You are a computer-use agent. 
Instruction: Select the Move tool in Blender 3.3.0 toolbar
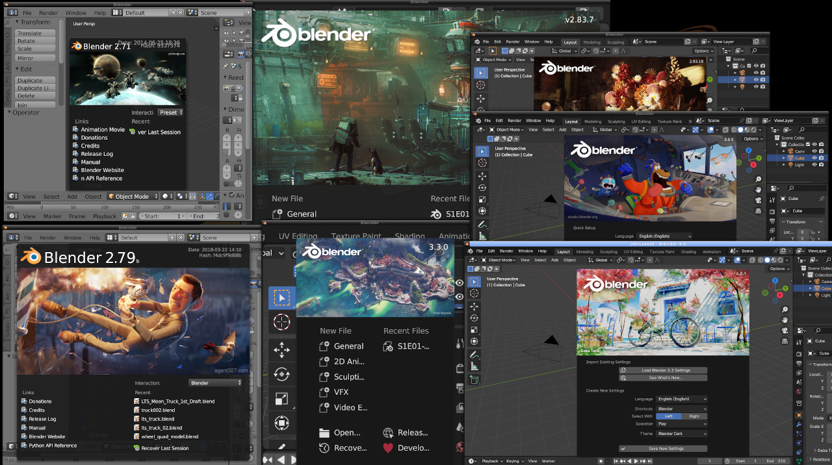pos(281,351)
